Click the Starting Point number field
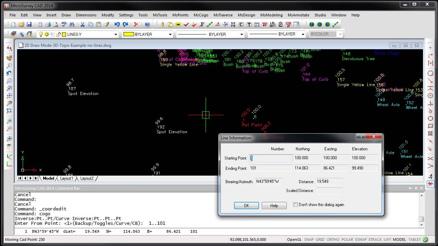438x246 pixels. [271, 158]
